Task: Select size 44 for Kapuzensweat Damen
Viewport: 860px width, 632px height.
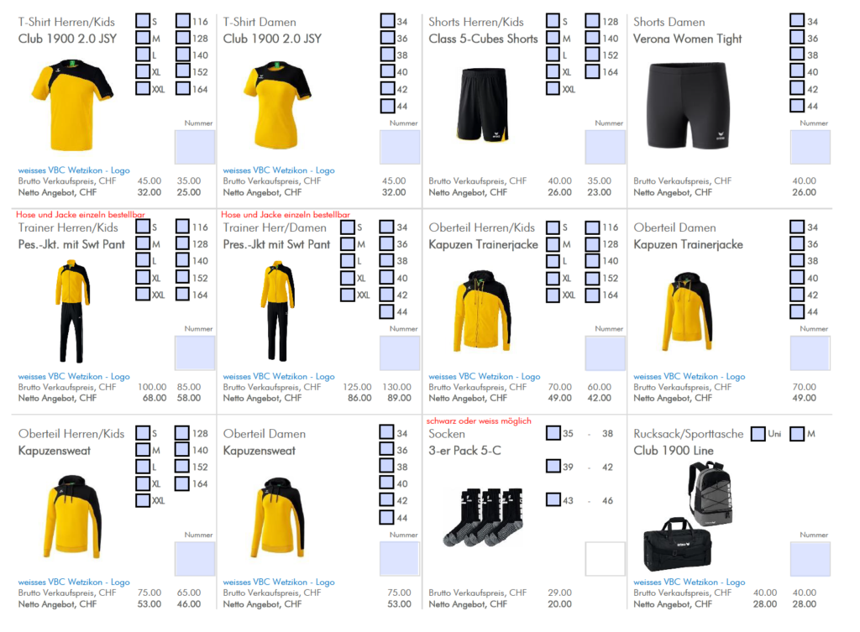Action: click(x=386, y=517)
